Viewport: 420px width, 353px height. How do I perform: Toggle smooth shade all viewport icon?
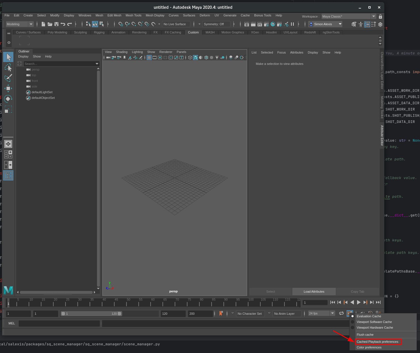pyautogui.click(x=195, y=58)
